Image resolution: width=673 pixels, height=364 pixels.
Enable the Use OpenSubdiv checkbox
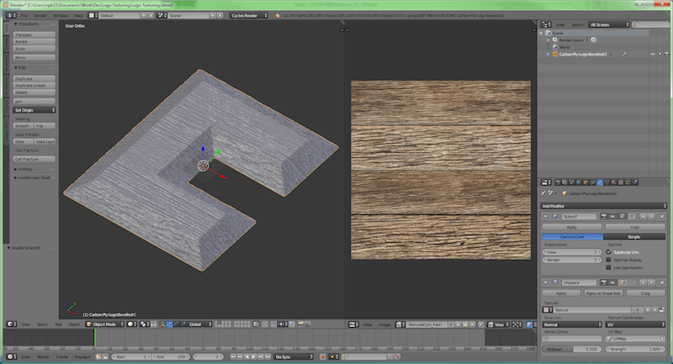click(609, 268)
